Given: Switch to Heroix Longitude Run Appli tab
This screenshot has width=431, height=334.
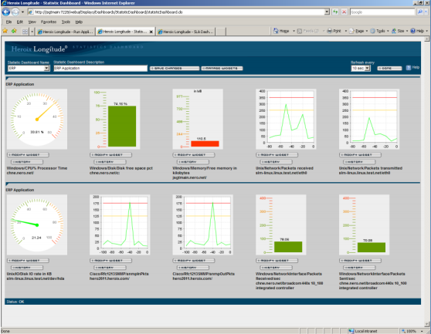Looking at the screenshot, I should point(65,32).
